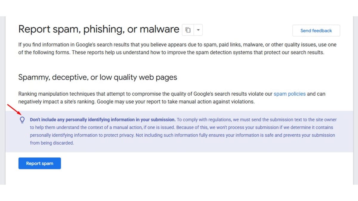Click the Send feedback label text
Image resolution: width=358 pixels, height=201 pixels.
(x=316, y=30)
